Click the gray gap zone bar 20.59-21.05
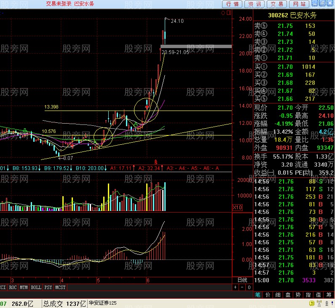The width and height of the screenshot is (335, 308). (x=196, y=46)
